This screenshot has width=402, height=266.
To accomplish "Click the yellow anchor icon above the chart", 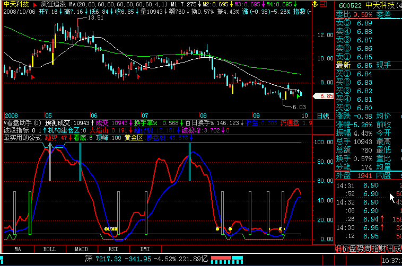I will 314,4.
